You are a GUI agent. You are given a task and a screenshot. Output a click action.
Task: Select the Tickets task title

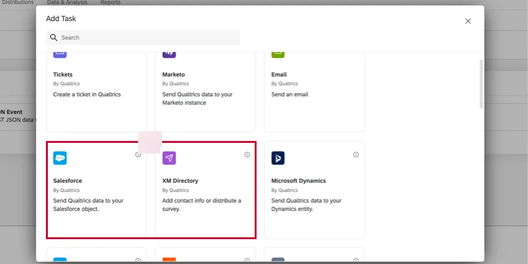(63, 75)
